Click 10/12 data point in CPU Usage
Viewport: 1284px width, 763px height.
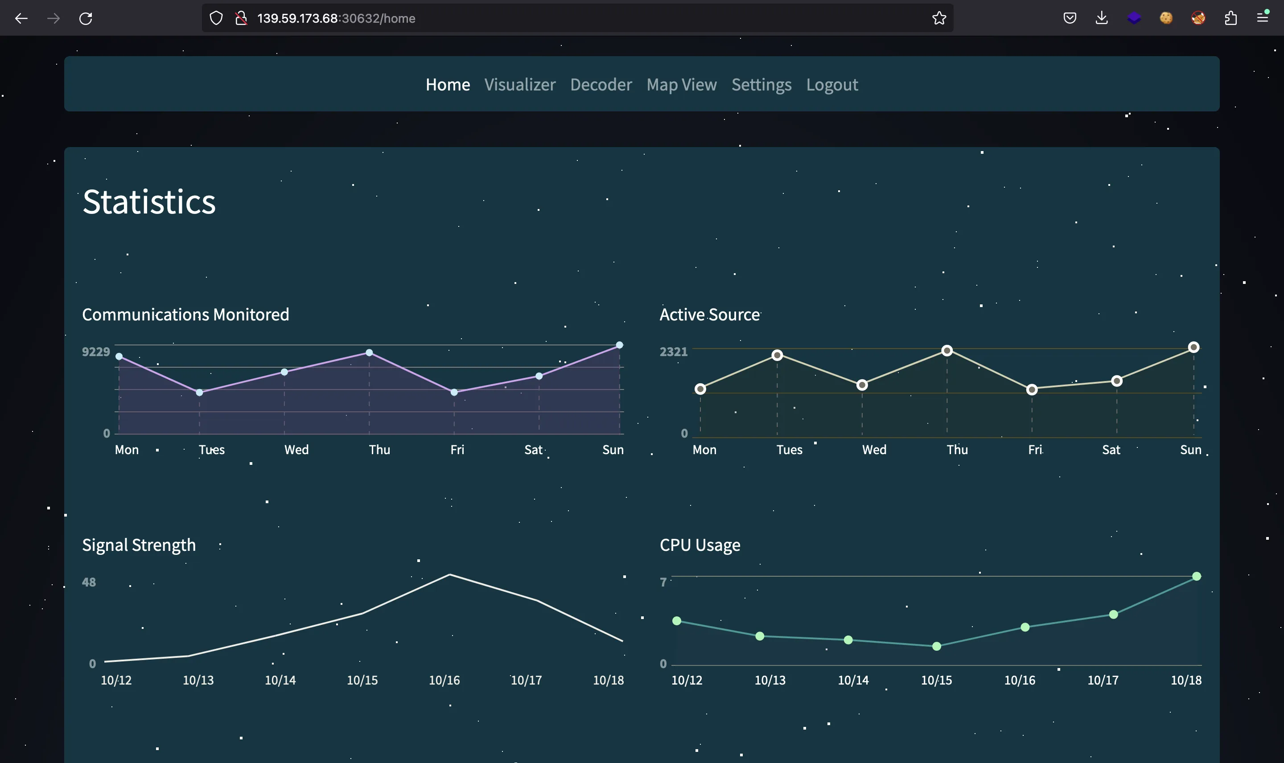coord(677,621)
